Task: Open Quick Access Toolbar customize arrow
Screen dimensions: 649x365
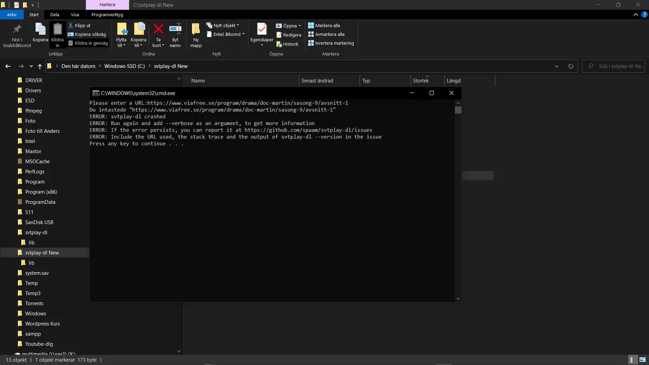Action: pos(32,5)
